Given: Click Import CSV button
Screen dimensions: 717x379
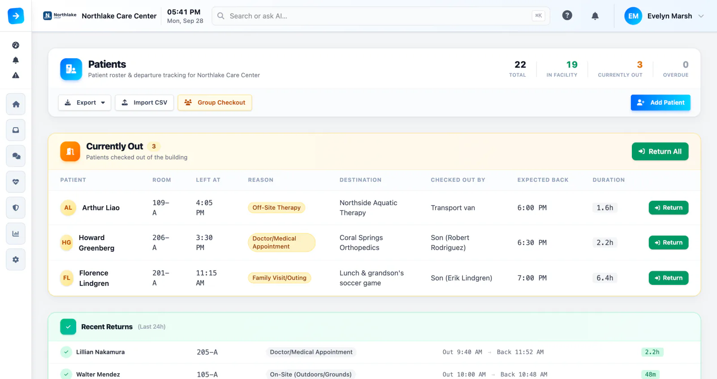Looking at the screenshot, I should (144, 103).
